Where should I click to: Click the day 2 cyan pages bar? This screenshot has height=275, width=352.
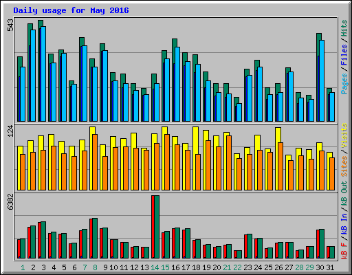[x=33, y=76]
